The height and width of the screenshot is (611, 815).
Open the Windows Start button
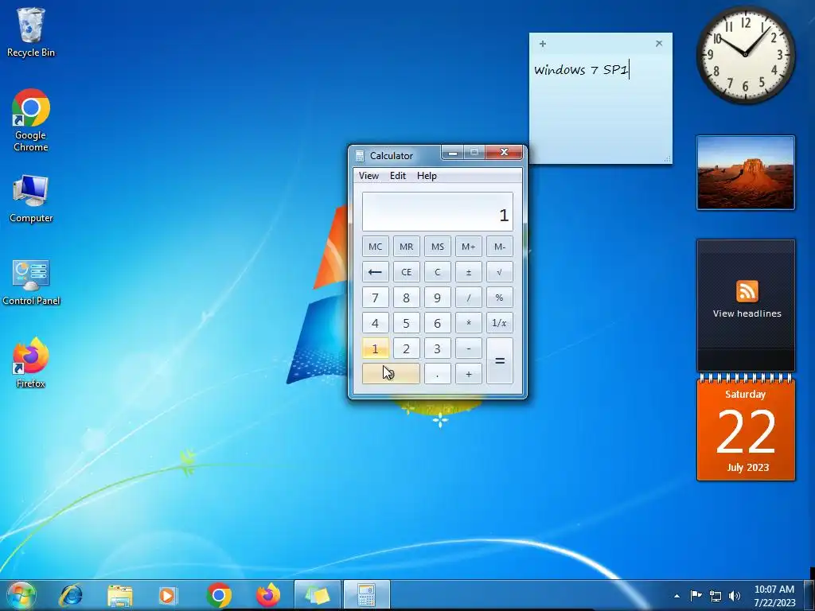[x=21, y=595]
